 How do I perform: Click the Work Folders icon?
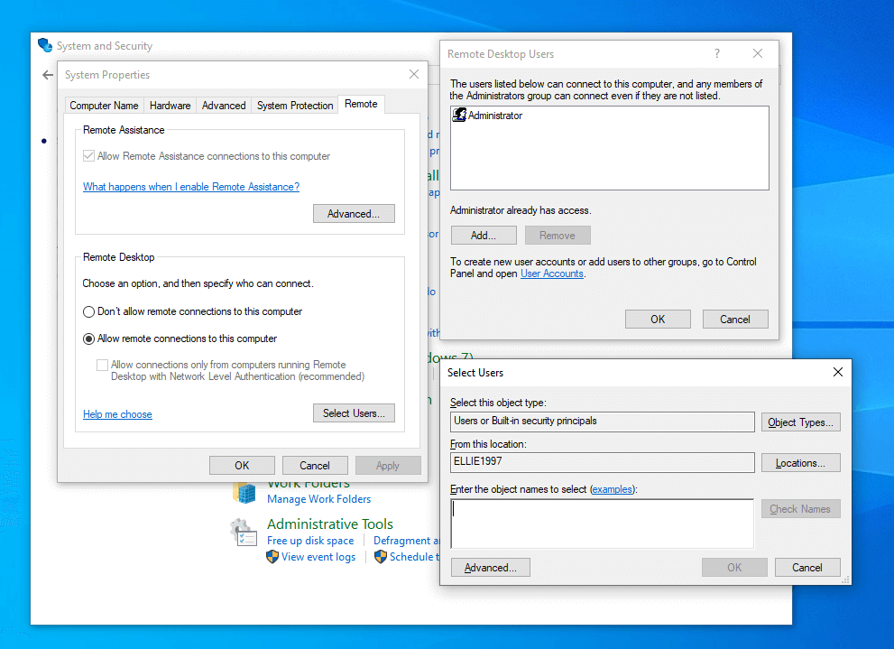244,492
